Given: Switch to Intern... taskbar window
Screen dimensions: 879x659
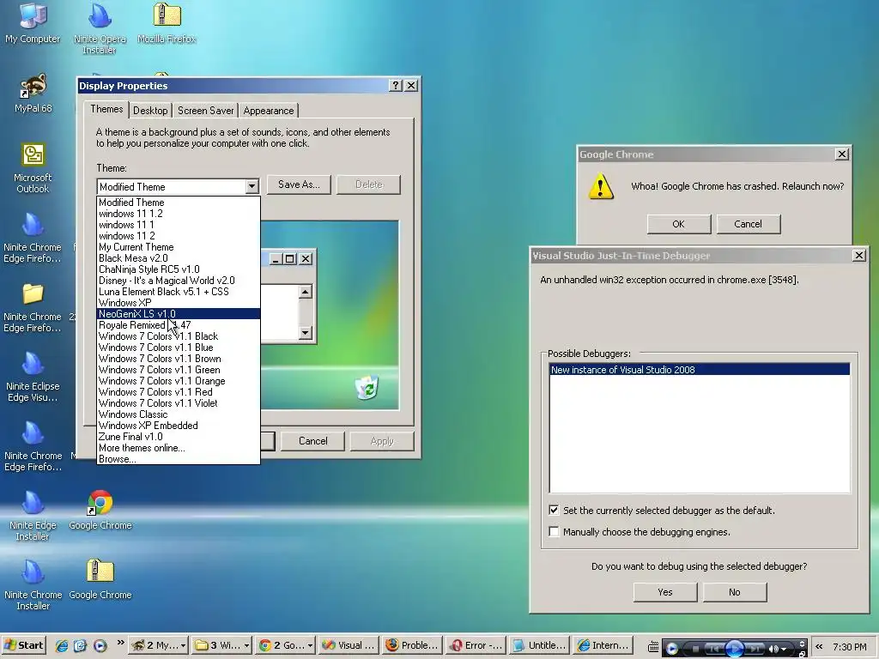Looking at the screenshot, I should (603, 645).
